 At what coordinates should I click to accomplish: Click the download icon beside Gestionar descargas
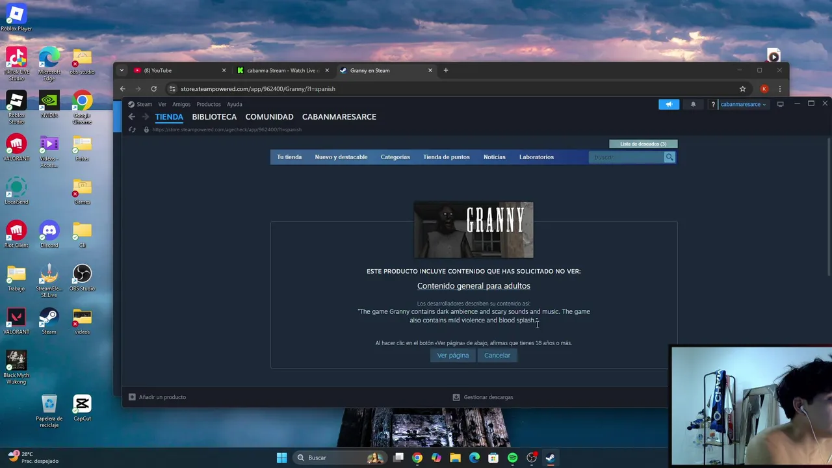pos(456,397)
